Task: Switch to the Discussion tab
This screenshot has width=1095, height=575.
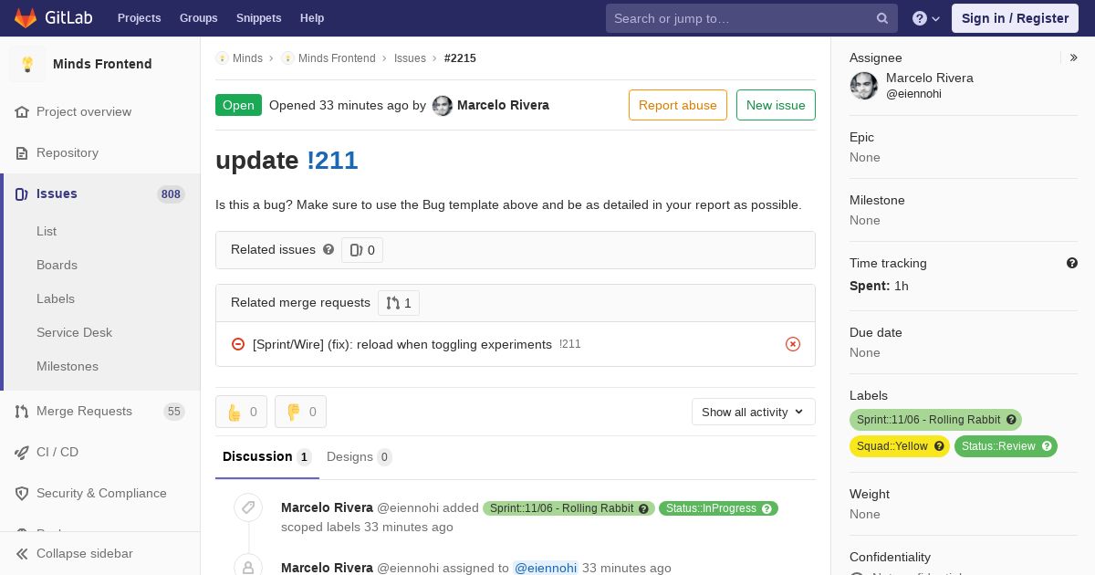Action: tap(266, 456)
